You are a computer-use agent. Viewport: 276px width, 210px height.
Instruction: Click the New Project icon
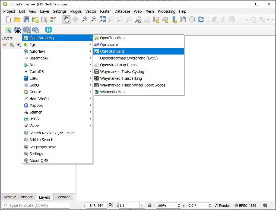(x=8, y=19)
